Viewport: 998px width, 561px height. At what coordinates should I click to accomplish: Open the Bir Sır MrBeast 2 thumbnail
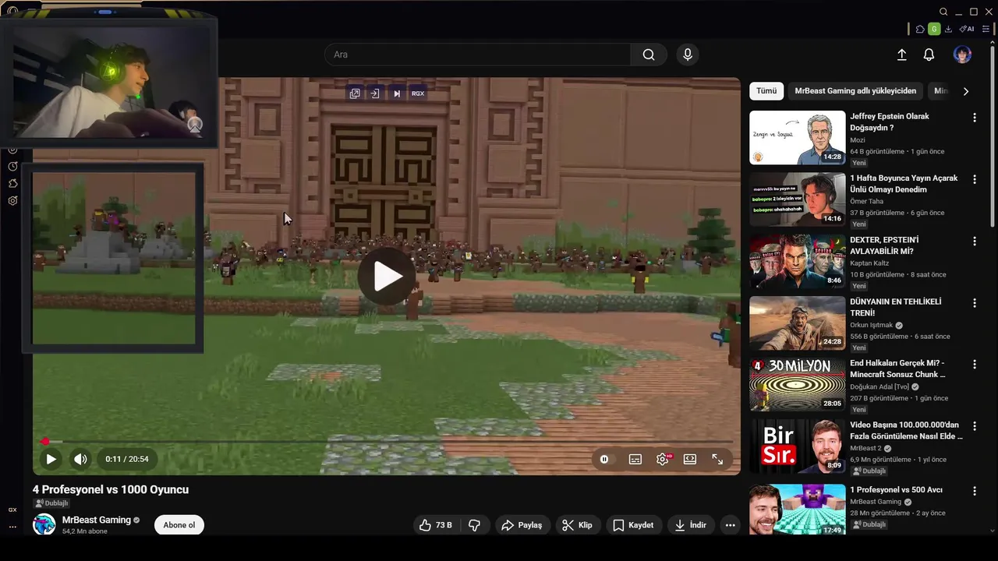[x=797, y=446]
